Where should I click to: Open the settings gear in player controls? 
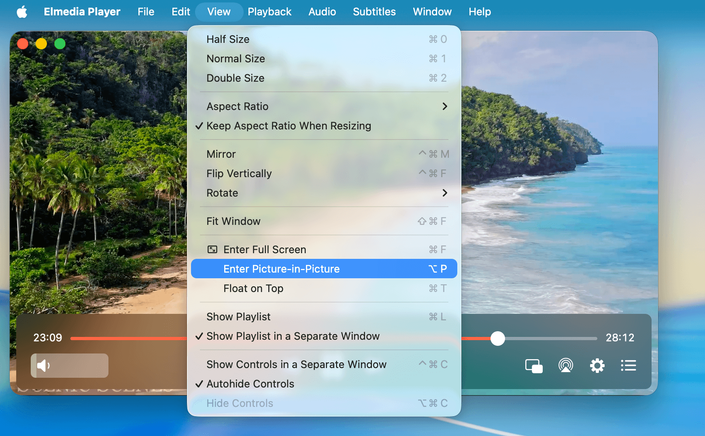coord(597,366)
